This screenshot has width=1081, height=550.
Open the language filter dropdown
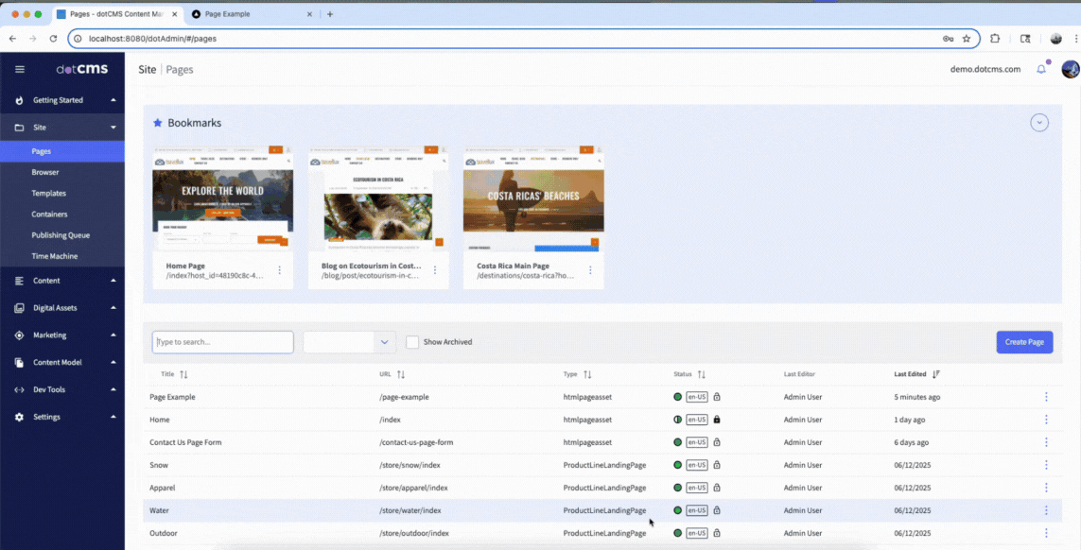(x=349, y=342)
